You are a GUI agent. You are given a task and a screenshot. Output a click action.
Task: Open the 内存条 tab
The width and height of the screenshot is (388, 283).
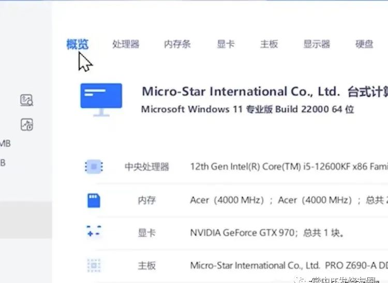[x=177, y=44]
